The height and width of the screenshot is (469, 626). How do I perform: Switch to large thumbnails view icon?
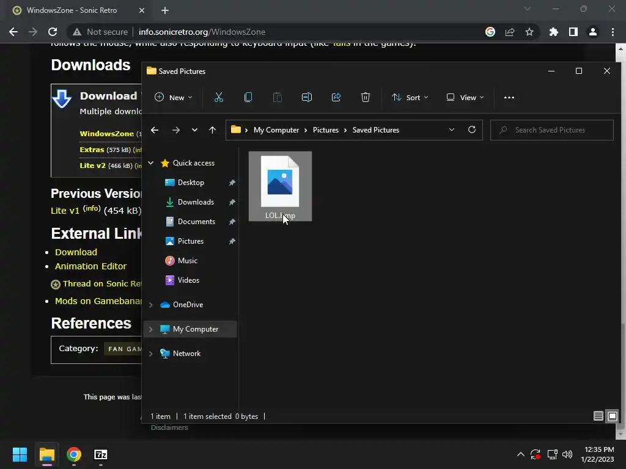[613, 416]
